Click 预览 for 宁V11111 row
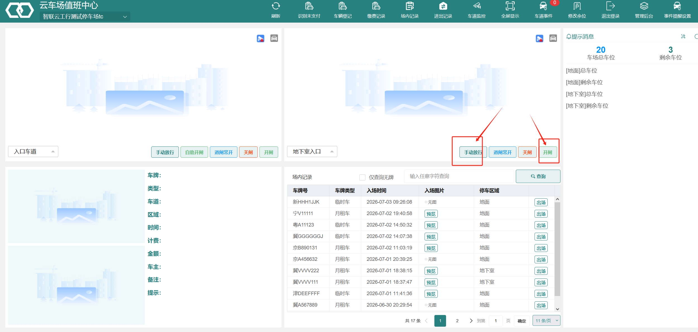698x332 pixels. pos(431,214)
